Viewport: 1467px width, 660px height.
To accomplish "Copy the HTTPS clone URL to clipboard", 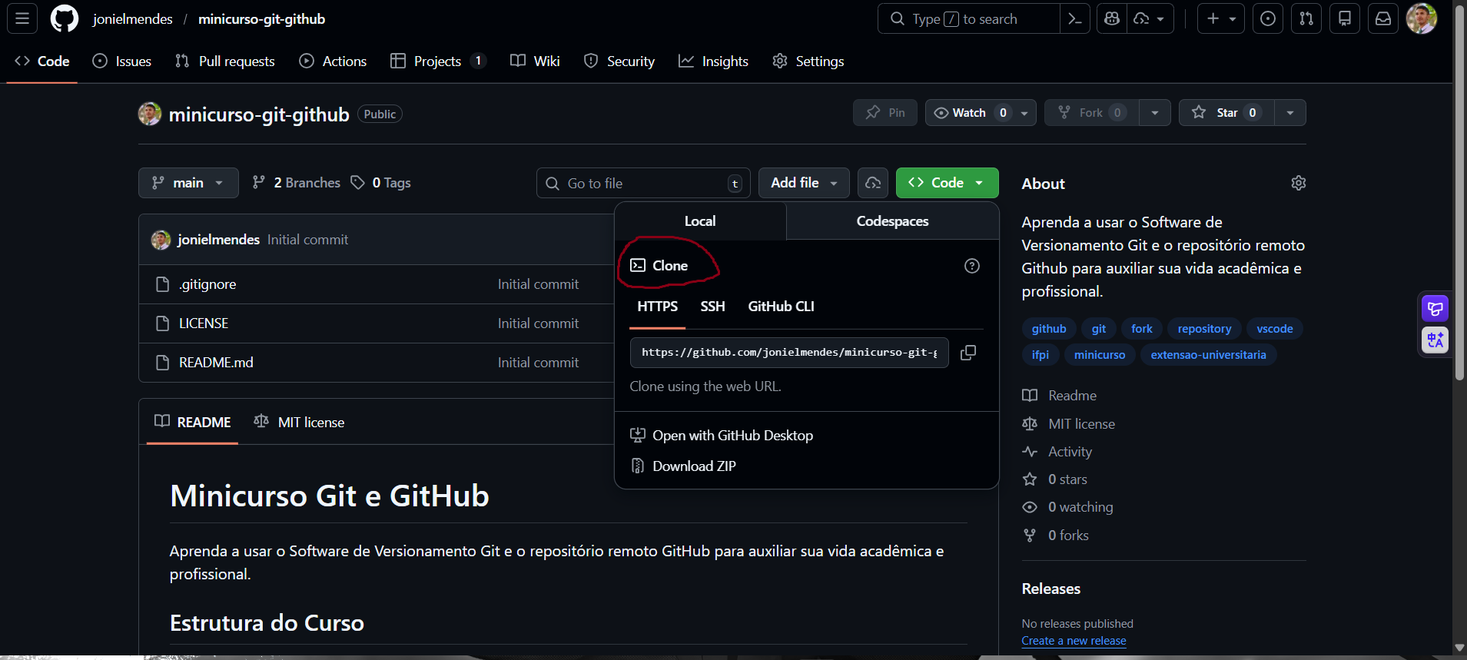I will click(968, 353).
